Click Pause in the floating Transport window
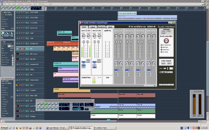Image resolution: width=209 pixels, height=130 pixels. [x=42, y=104]
